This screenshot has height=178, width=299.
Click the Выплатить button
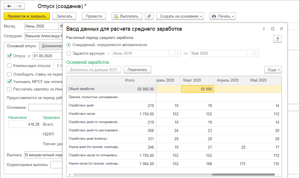pyautogui.click(x=127, y=16)
